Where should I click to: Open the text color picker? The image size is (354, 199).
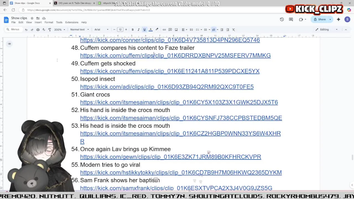pos(150,30)
